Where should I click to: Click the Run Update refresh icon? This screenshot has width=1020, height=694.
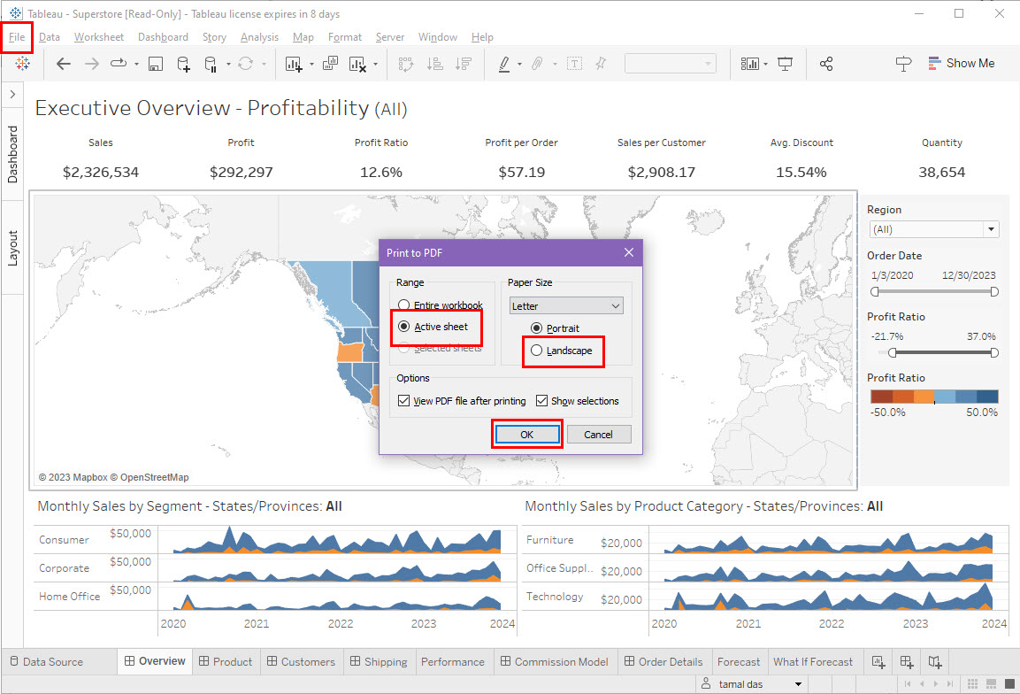click(x=245, y=63)
